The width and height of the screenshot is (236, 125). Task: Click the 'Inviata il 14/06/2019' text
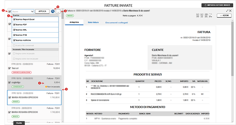click(x=201, y=40)
